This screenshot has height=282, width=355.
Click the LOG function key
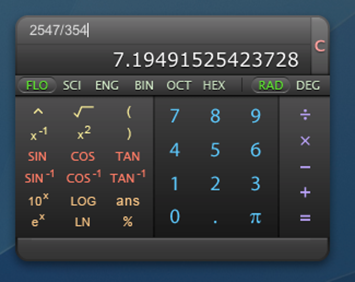coord(84,201)
